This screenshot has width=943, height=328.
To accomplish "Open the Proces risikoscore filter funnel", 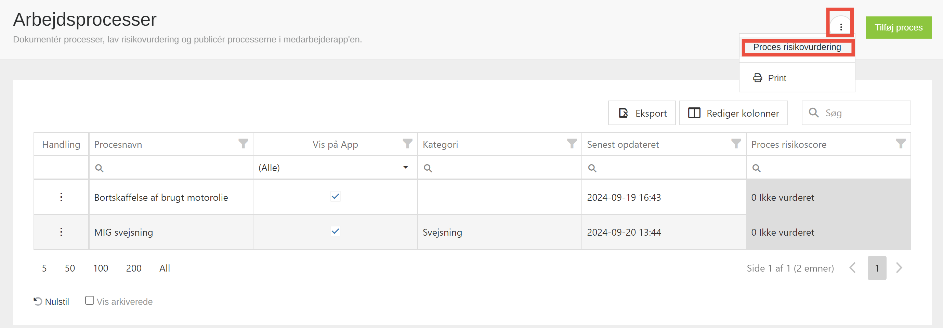I will pyautogui.click(x=900, y=144).
